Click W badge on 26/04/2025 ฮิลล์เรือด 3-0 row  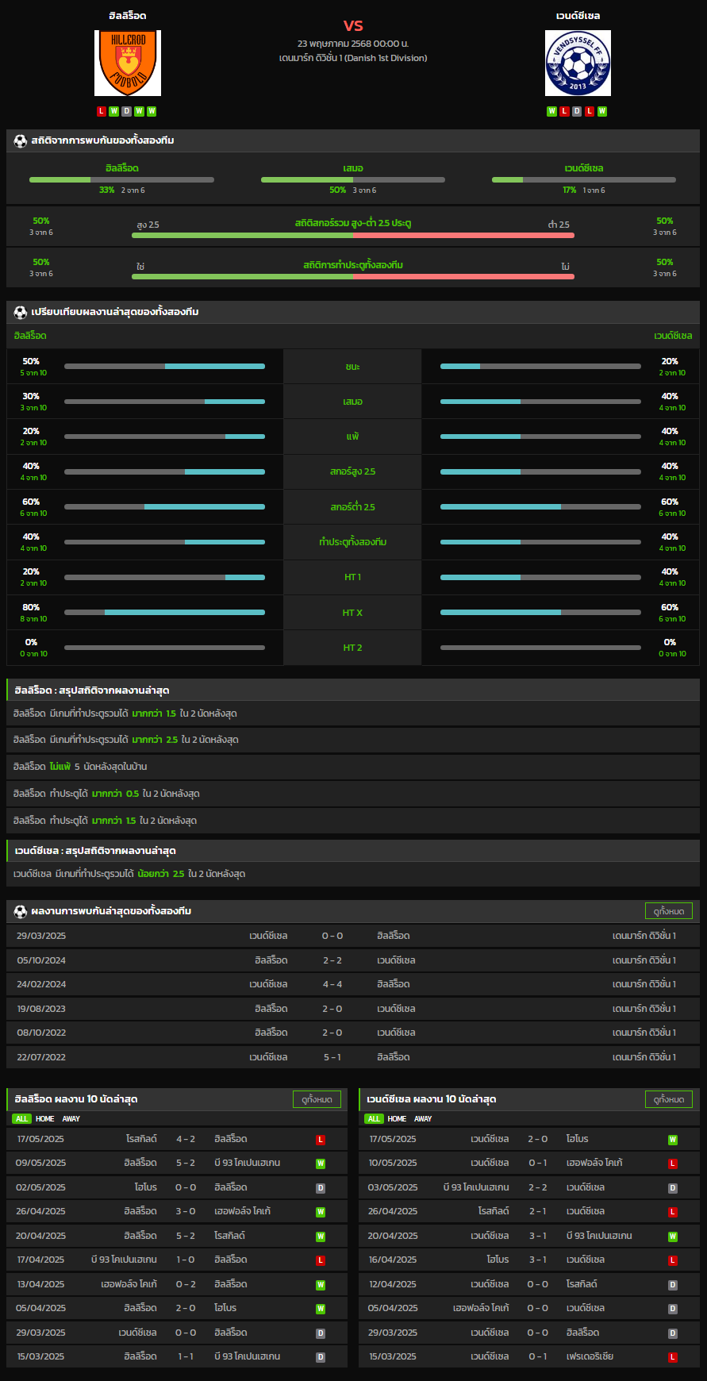(x=321, y=1212)
